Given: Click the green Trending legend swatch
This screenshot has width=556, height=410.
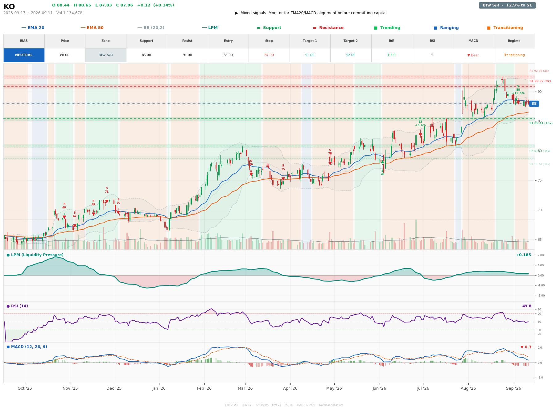Looking at the screenshot, I should (376, 28).
